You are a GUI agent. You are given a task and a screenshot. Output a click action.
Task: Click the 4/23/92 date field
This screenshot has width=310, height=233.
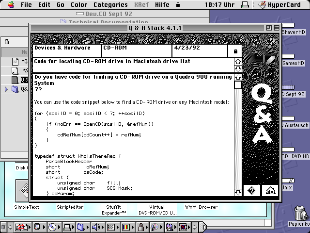pos(200,51)
